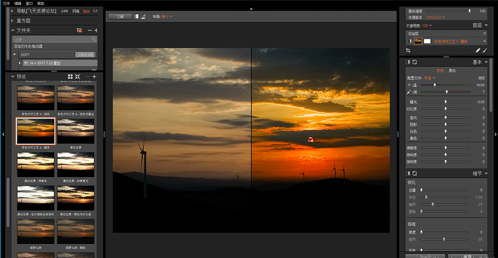
Task: Pick white balance with the eyedropper icon
Action: 409,92
